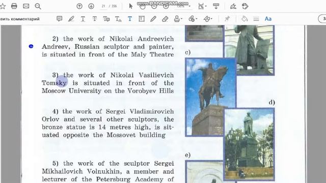Open the find text magnifier tool

(x=38, y=7)
